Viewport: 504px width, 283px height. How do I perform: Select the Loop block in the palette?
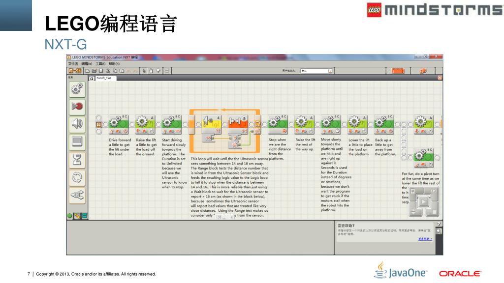[x=77, y=177]
